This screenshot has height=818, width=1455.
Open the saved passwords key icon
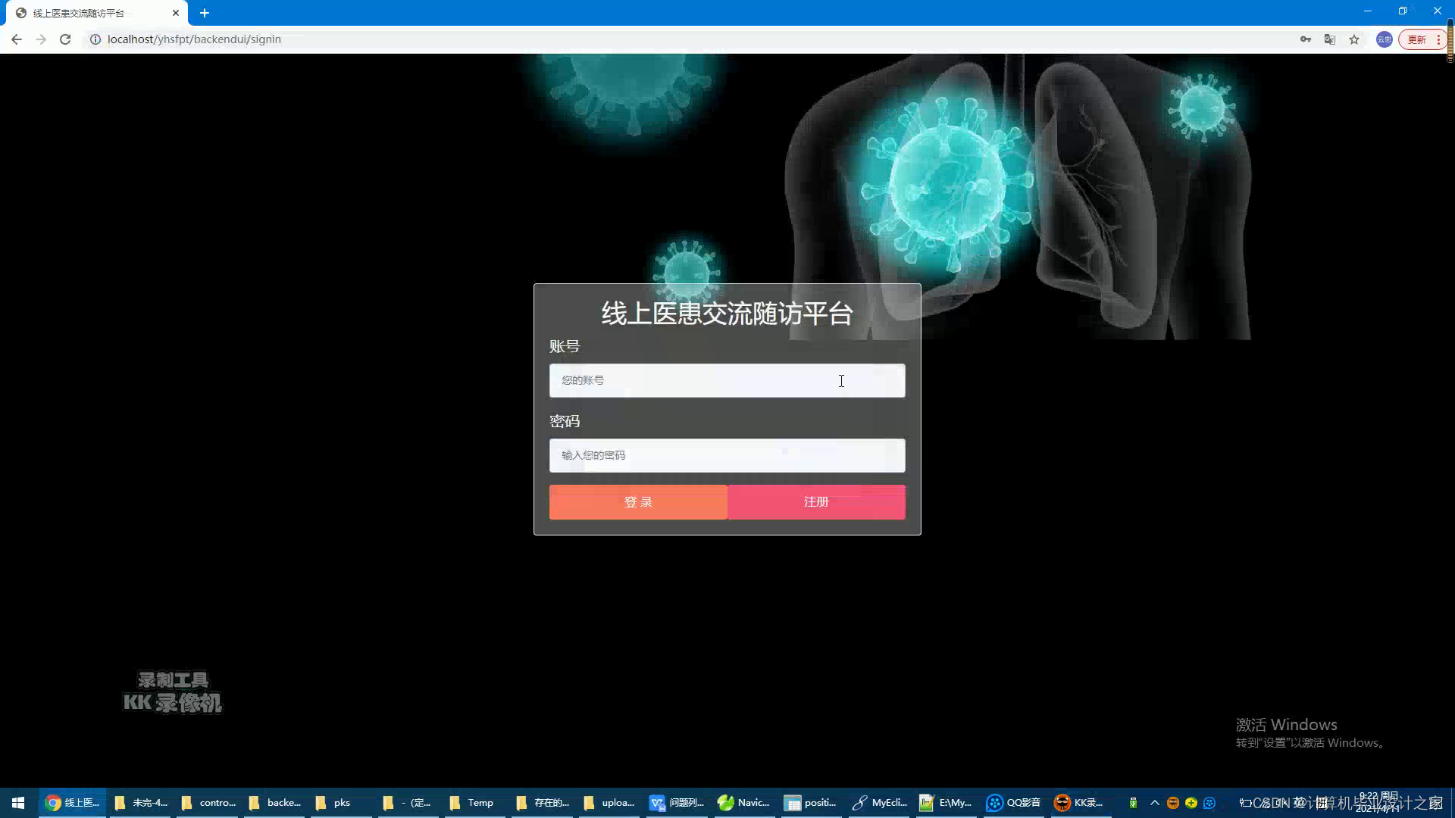click(x=1306, y=39)
